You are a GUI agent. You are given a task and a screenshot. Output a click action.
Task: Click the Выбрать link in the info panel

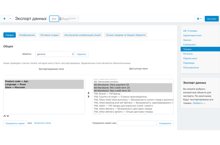[x=199, y=103]
